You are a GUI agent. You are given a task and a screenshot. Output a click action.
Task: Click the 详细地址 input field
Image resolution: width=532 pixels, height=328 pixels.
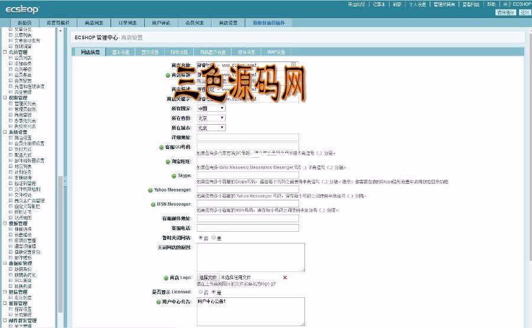pyautogui.click(x=248, y=137)
